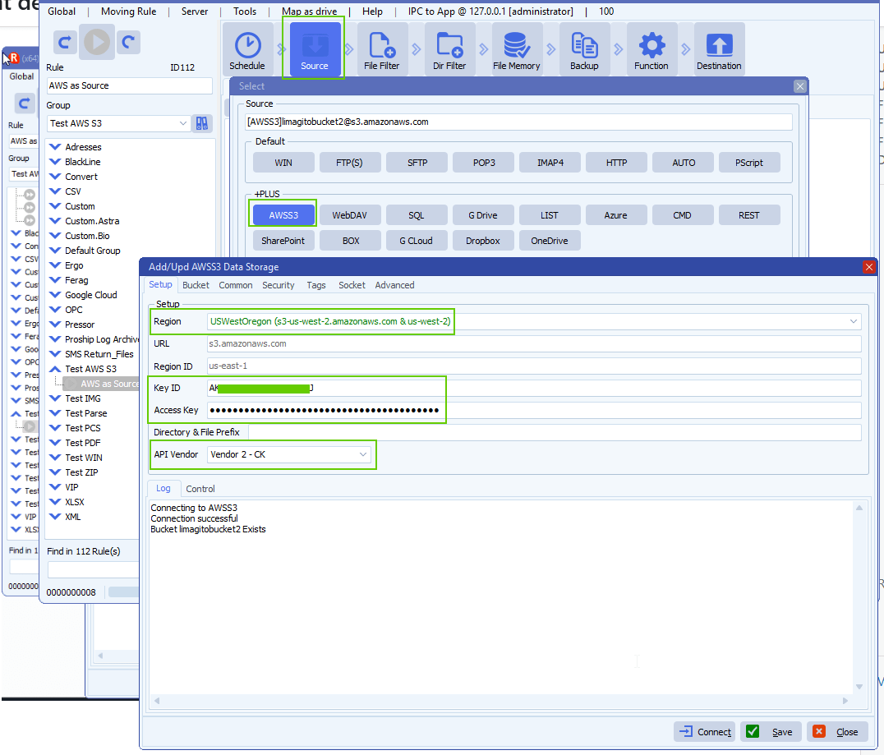Close the Add/Upd AWSS3 Data Storage dialog

(x=868, y=267)
